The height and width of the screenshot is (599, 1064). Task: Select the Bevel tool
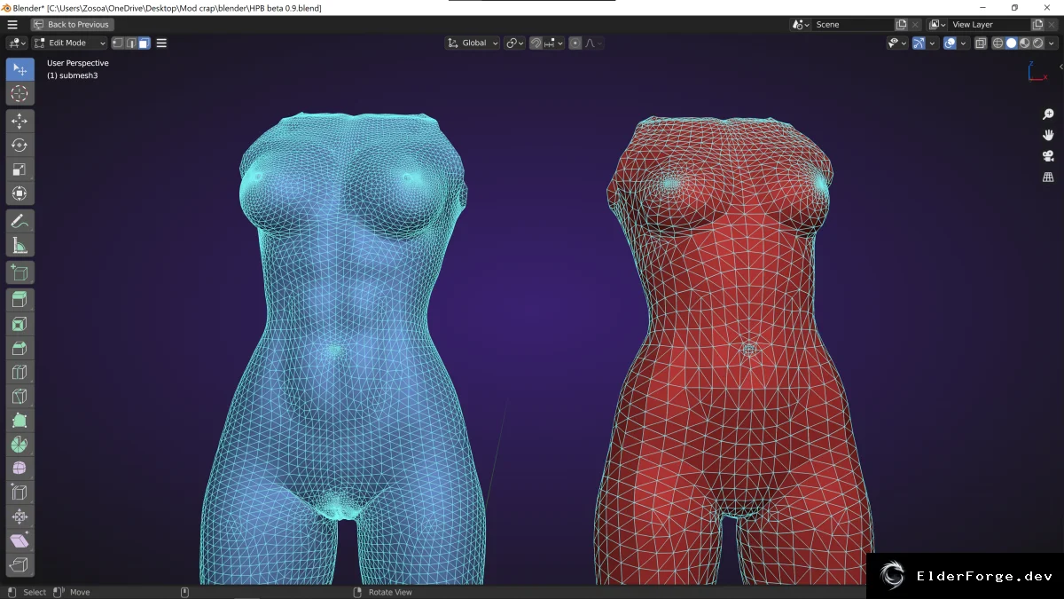point(20,348)
